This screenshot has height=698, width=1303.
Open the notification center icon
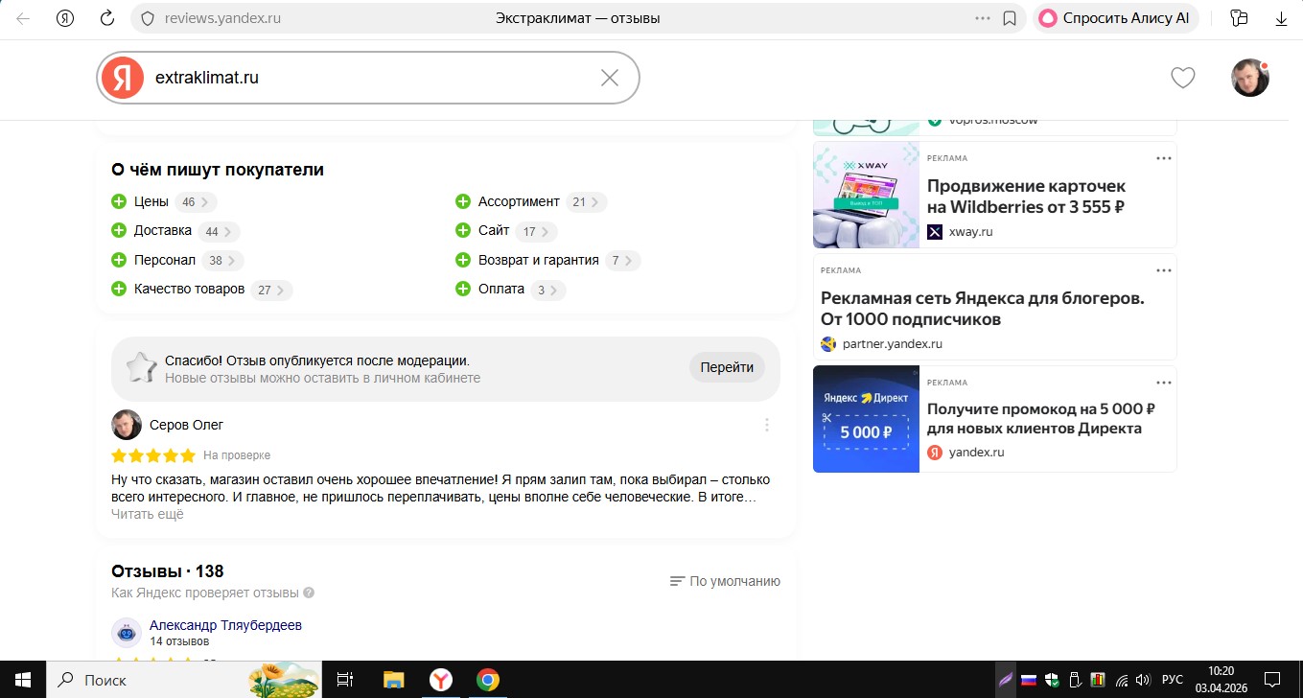[x=1271, y=680]
